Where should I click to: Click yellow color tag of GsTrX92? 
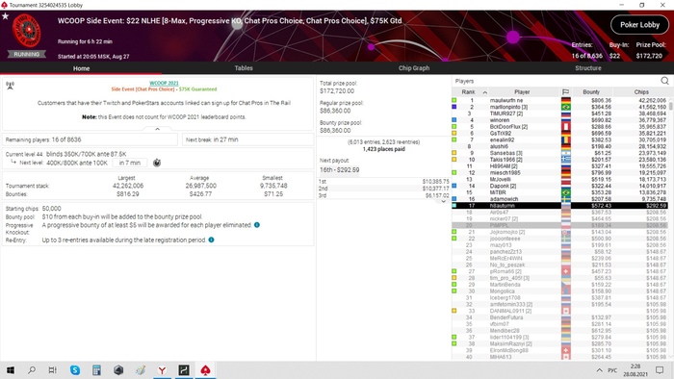454,133
